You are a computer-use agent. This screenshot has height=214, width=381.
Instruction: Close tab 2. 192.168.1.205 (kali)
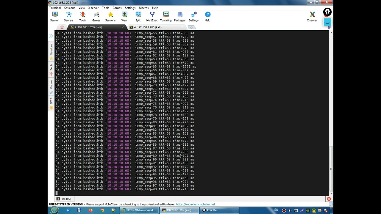click(x=122, y=27)
